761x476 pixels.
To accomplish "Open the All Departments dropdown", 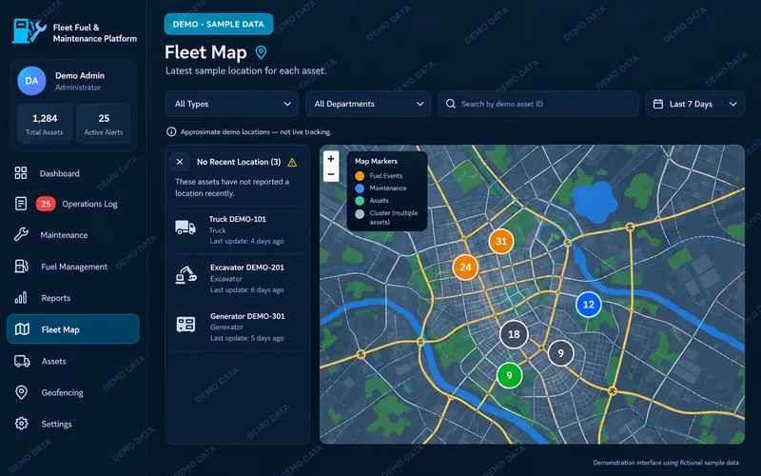I will coord(368,104).
